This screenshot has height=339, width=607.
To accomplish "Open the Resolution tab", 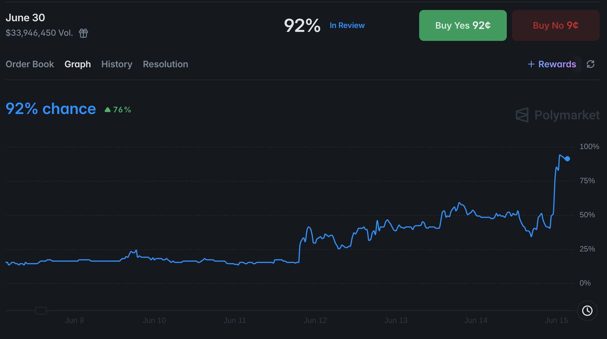I will [165, 64].
